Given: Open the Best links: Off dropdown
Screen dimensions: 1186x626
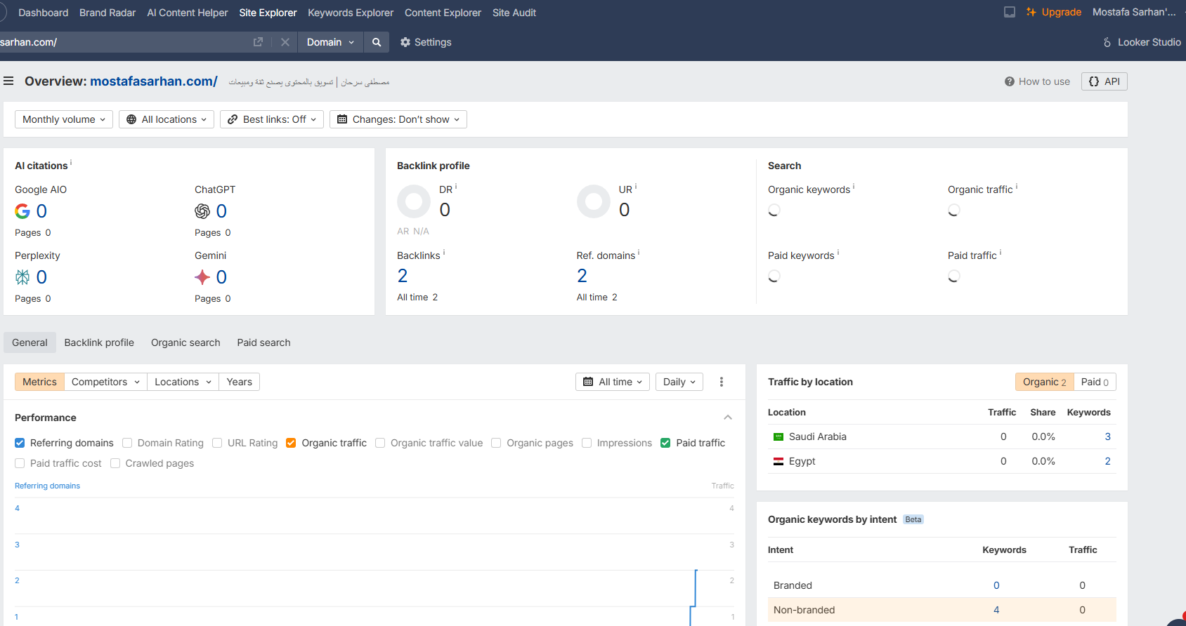Looking at the screenshot, I should [x=272, y=119].
